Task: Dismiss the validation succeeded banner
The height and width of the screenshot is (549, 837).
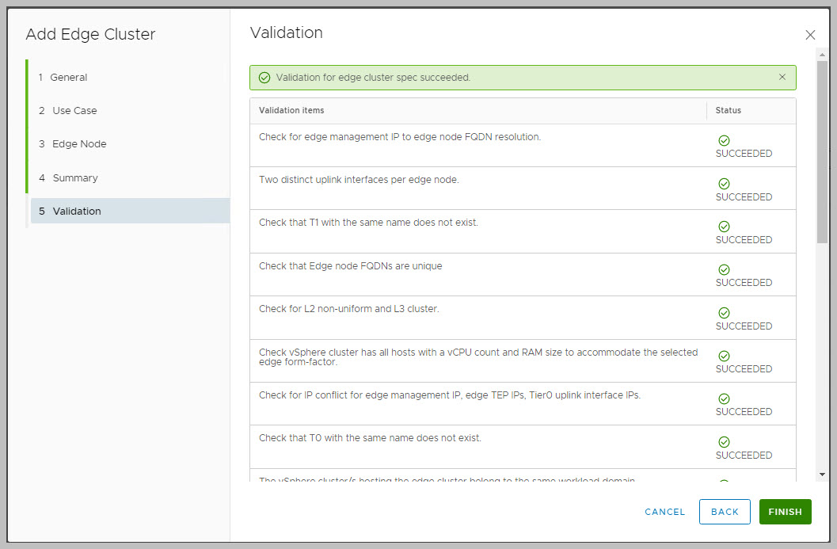Action: tap(782, 78)
